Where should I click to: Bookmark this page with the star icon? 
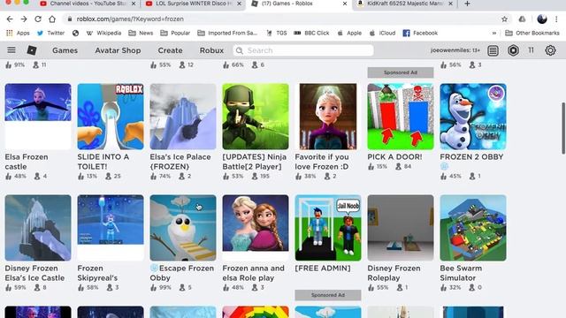click(x=504, y=19)
